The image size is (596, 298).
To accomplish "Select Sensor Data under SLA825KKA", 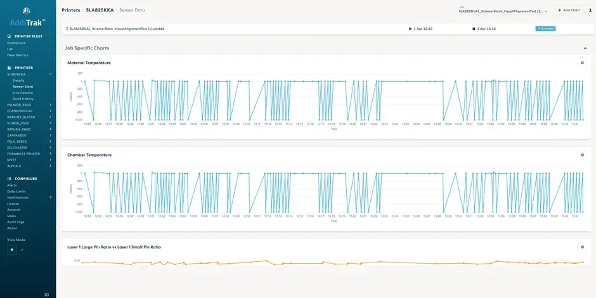I will 23,87.
